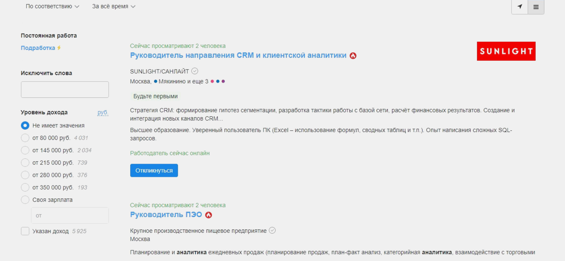Click the verified checkmark next to SUNLIGHT/САНЛАЙТ
565x261 pixels.
point(195,71)
